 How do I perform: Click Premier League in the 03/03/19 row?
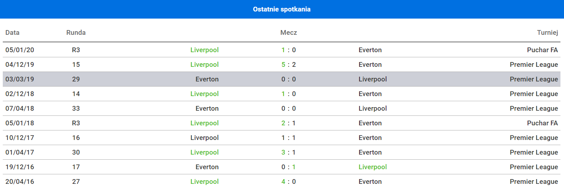point(533,79)
